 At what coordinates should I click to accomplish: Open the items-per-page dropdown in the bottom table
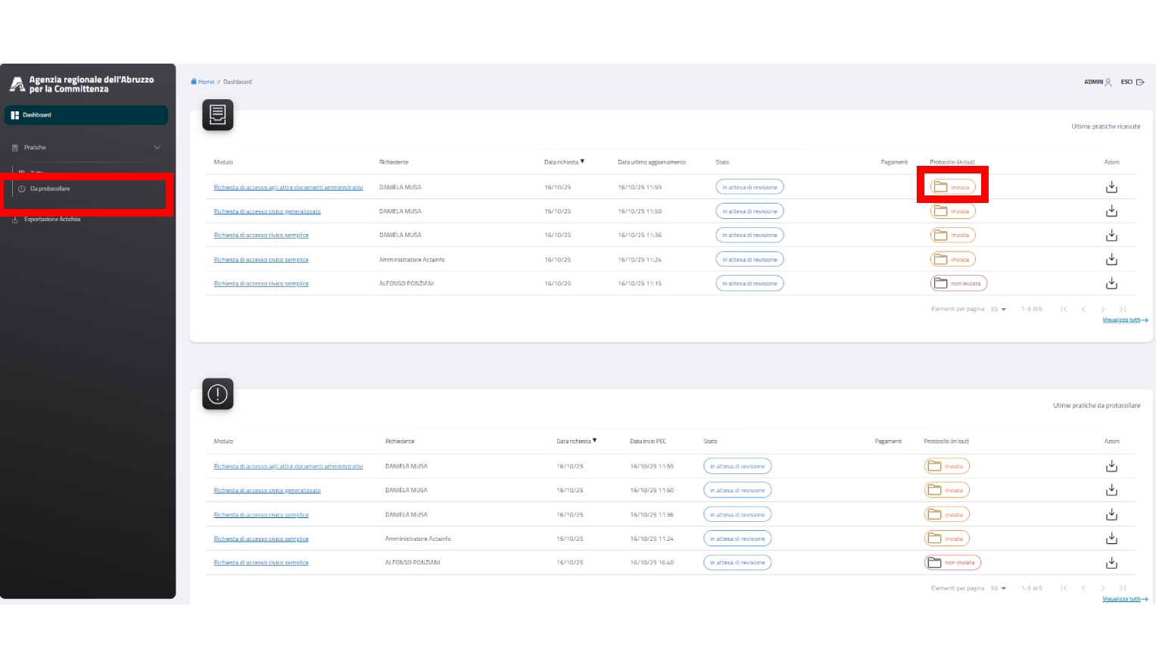[999, 588]
